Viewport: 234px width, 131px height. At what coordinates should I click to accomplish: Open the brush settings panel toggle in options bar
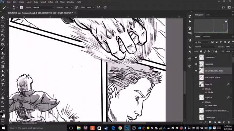click(22, 7)
